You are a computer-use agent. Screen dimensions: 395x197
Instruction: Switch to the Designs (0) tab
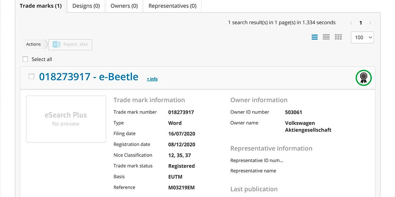point(86,6)
